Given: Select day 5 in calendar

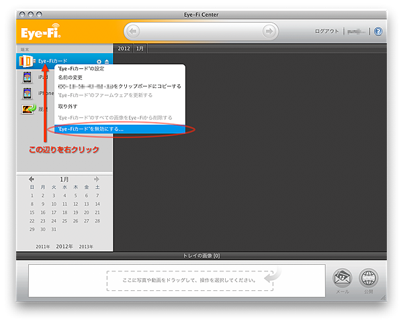Looking at the screenshot, I should (75, 196).
